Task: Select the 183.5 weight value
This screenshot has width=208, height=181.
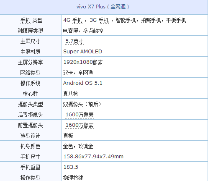Action: [71, 167]
